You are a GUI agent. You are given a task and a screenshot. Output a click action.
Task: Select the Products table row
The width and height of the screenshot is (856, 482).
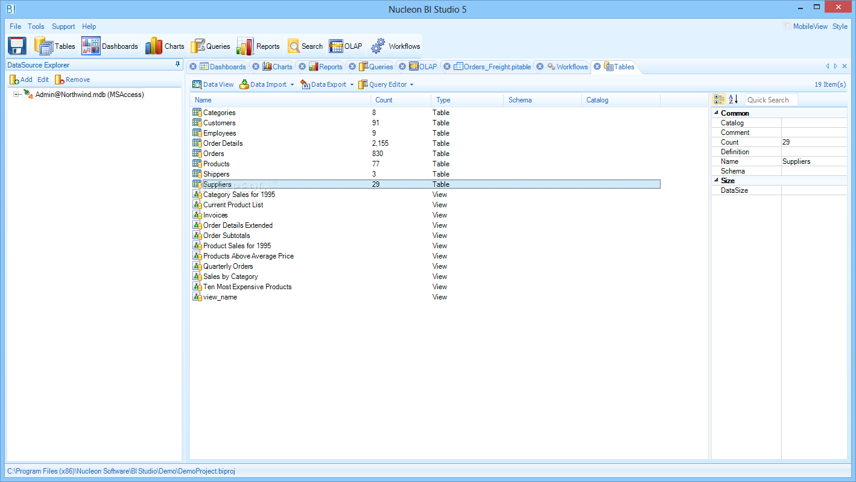click(425, 164)
